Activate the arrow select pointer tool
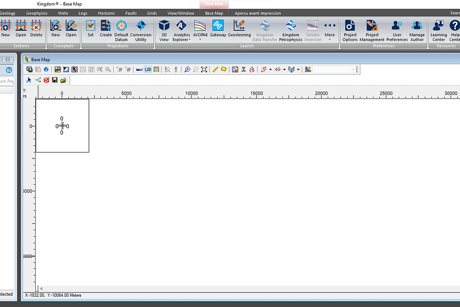Screen dimensions: 460x307 tap(29, 80)
